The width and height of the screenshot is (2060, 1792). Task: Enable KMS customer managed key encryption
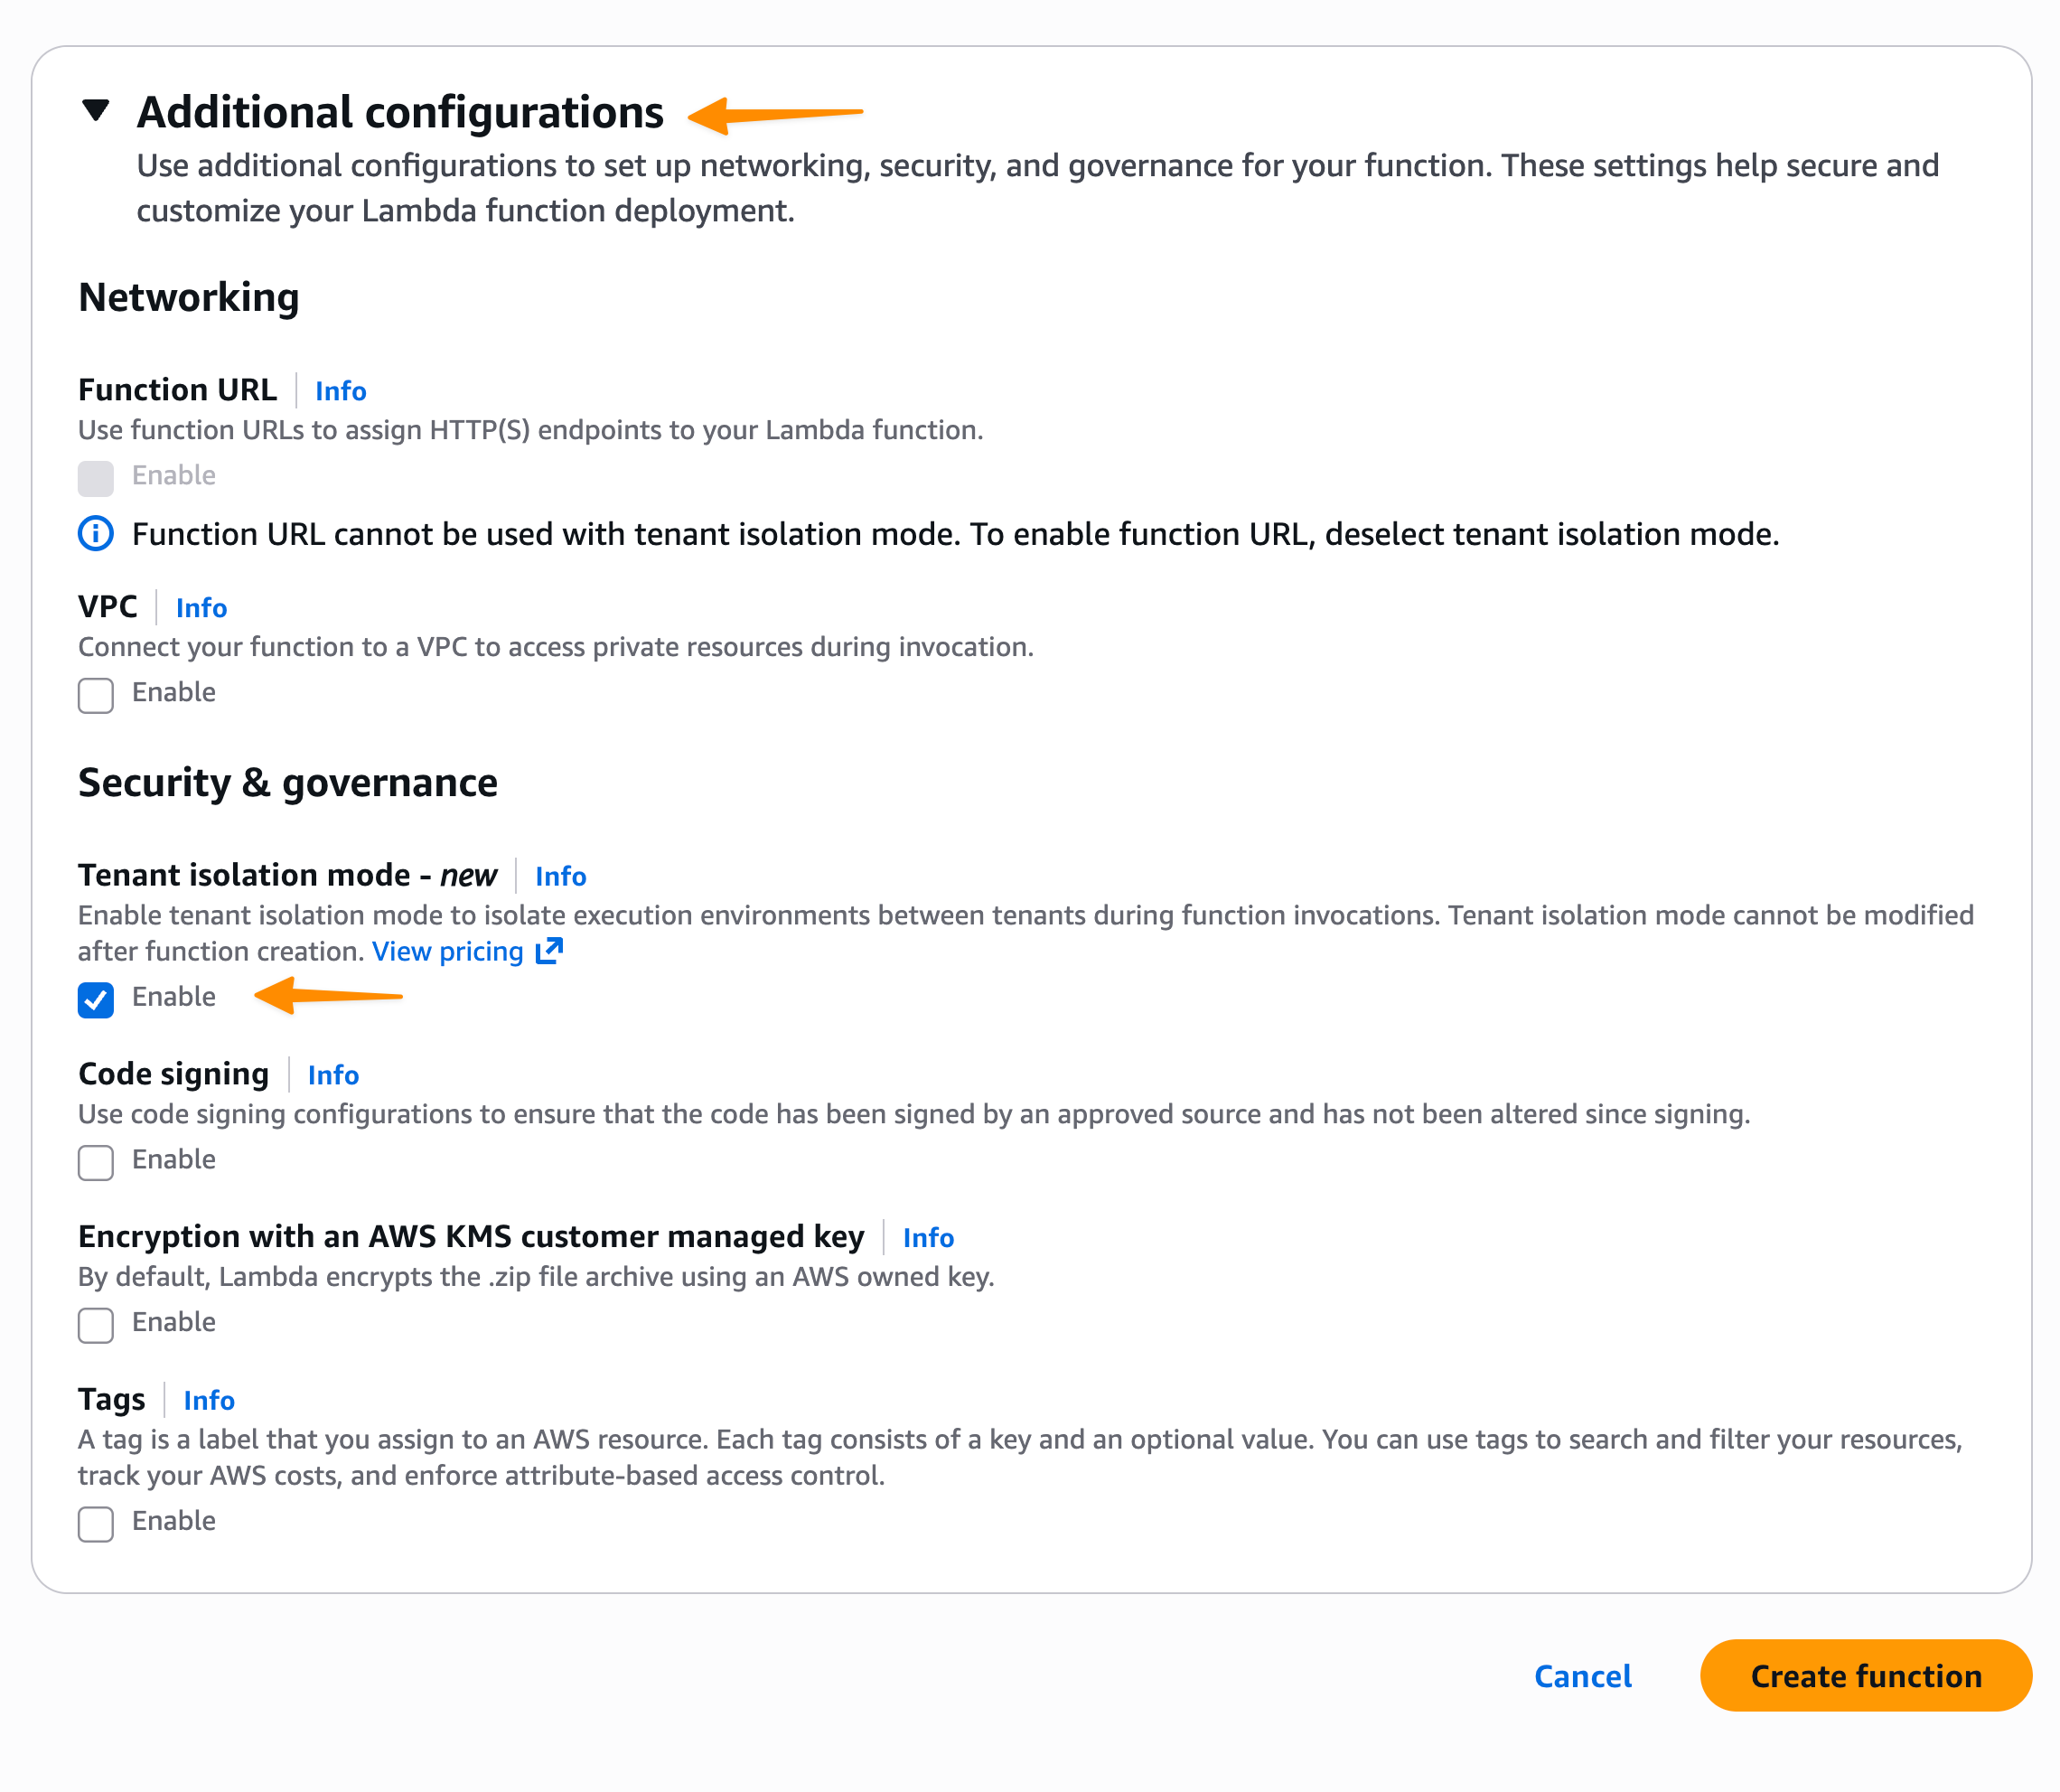click(x=96, y=1325)
